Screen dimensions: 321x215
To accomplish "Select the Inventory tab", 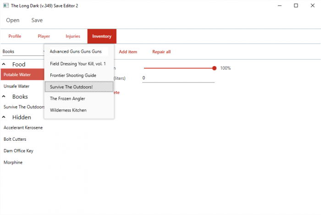I will (x=102, y=36).
